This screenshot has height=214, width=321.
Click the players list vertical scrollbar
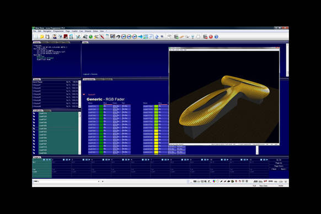point(79,94)
